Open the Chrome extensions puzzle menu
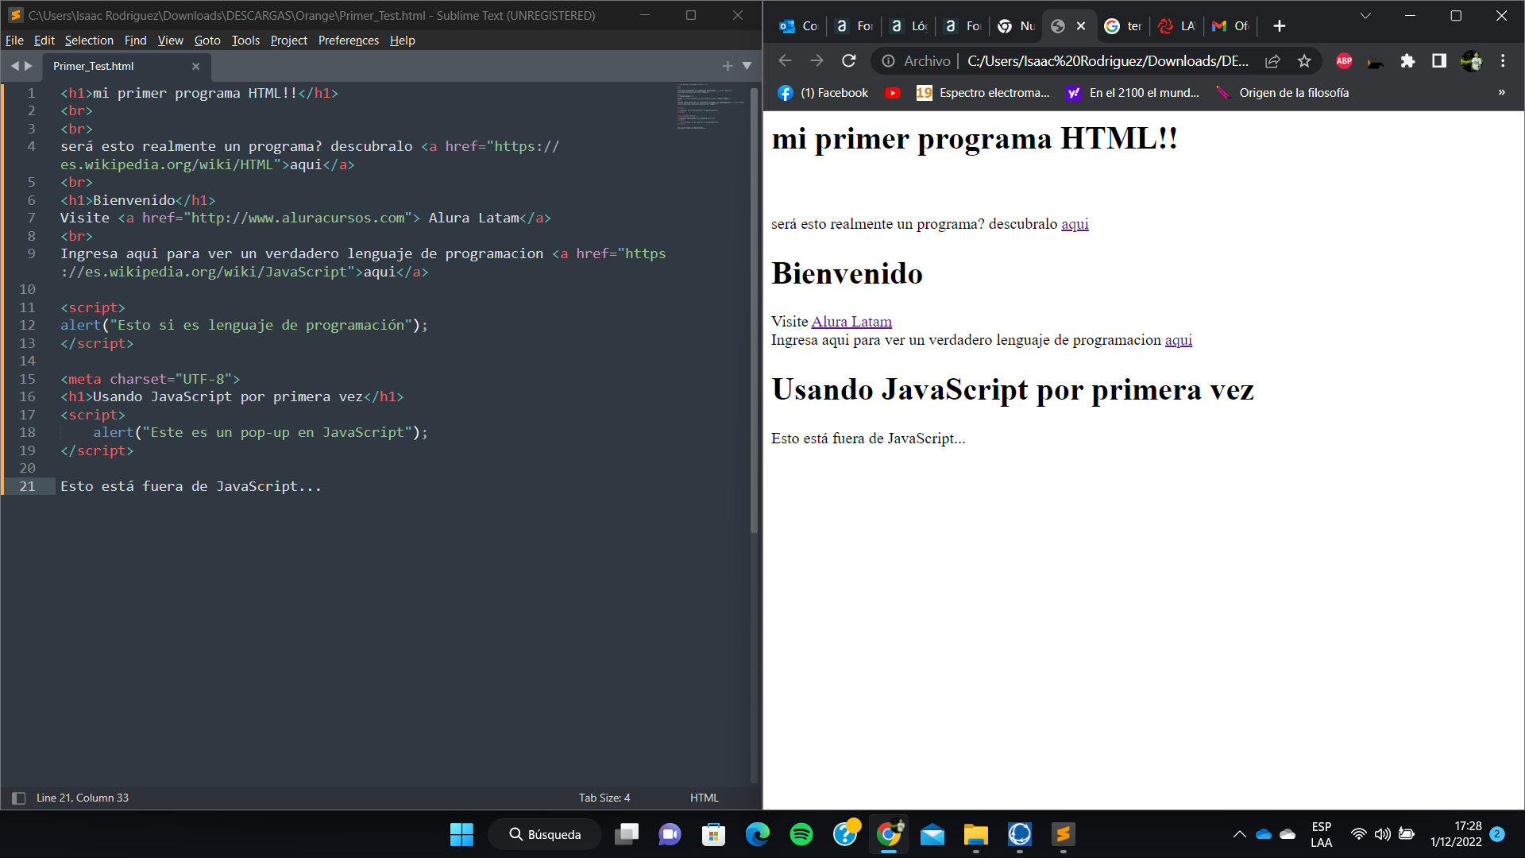The image size is (1525, 858). click(1407, 60)
